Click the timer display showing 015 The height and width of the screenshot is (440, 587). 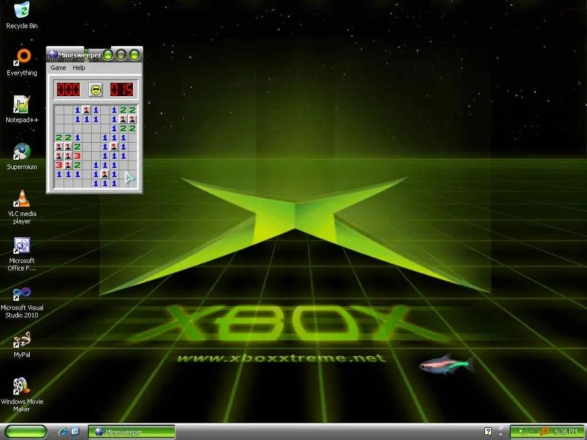pos(122,90)
